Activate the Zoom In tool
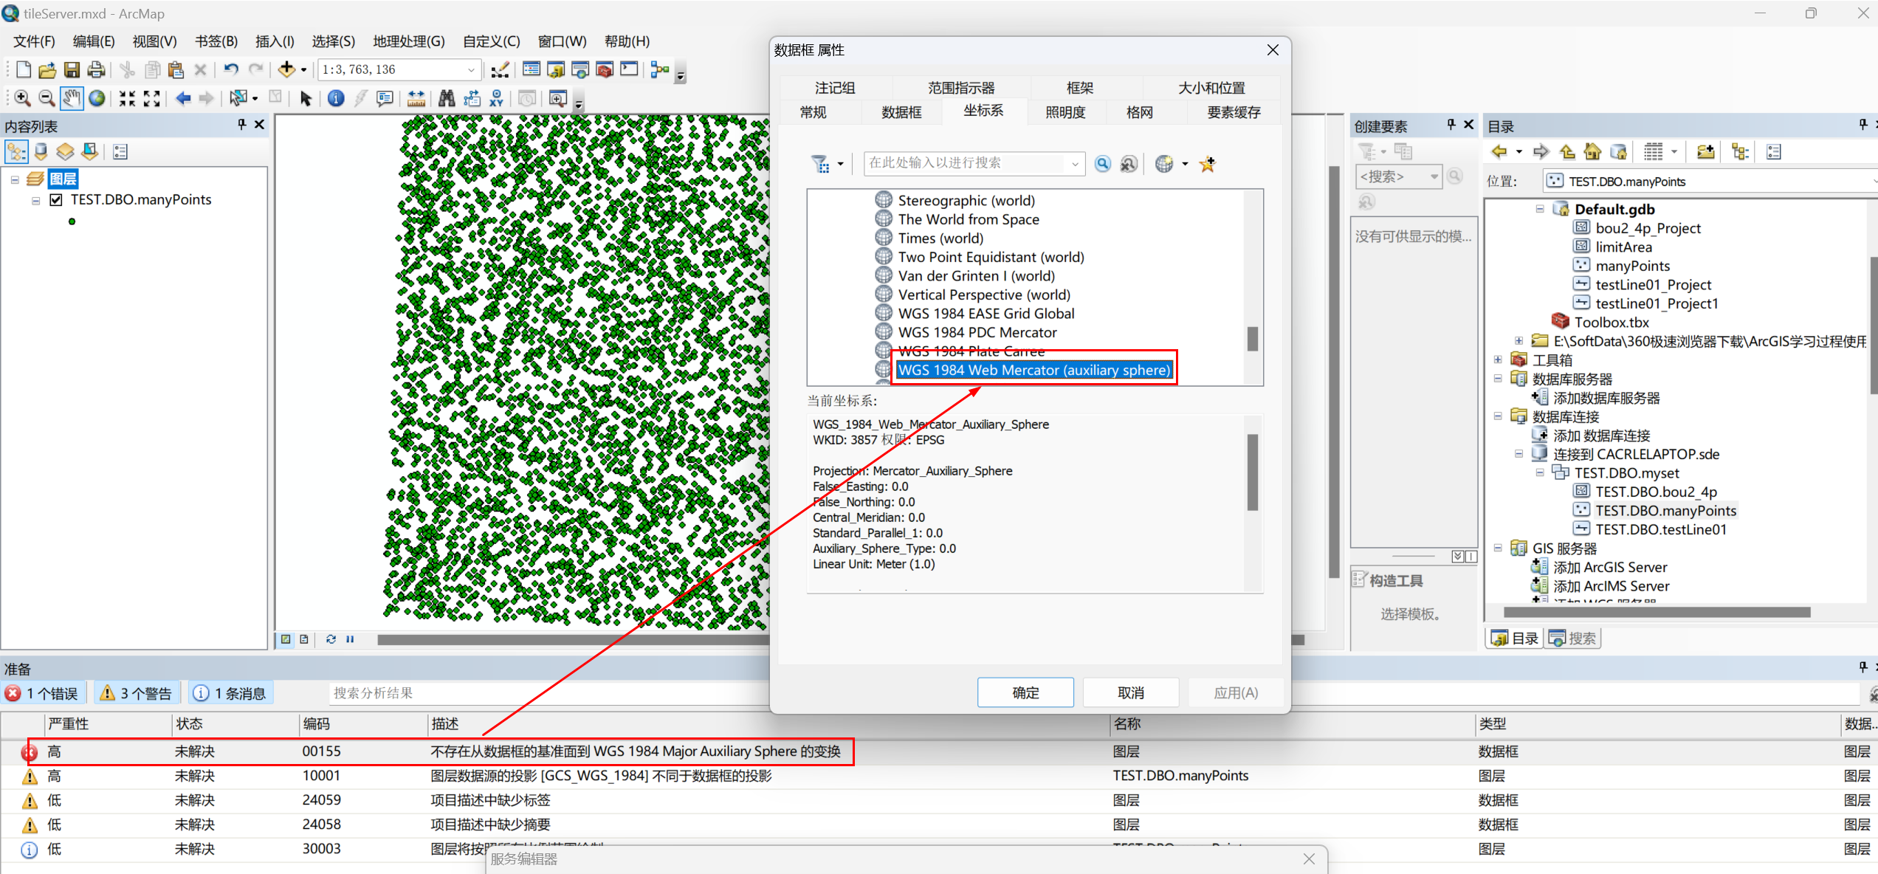 point(21,97)
